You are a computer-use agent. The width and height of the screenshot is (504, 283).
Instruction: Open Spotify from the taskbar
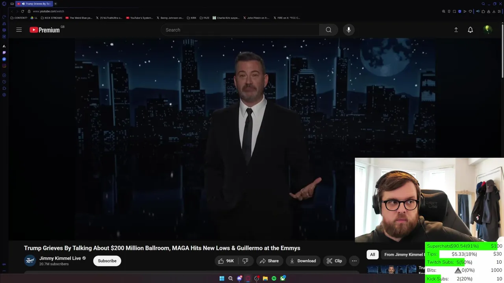pyautogui.click(x=274, y=278)
